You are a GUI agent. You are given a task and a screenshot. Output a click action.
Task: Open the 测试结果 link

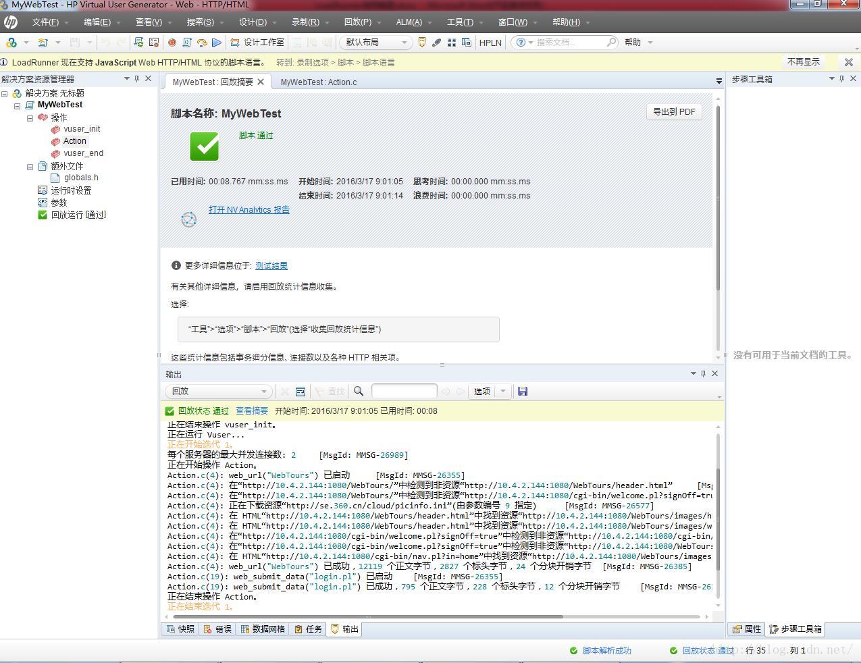pos(271,266)
